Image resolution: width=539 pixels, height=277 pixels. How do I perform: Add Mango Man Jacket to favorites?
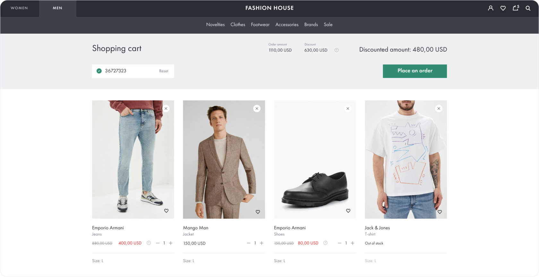point(258,212)
